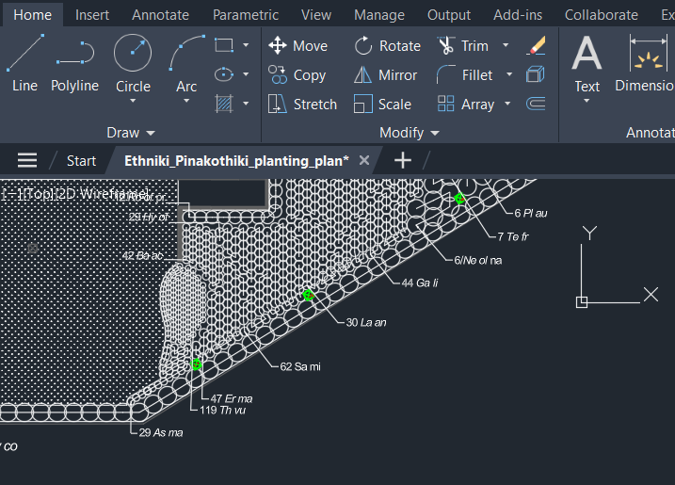Open the Trim dropdown arrow
This screenshot has width=675, height=485.
point(506,46)
